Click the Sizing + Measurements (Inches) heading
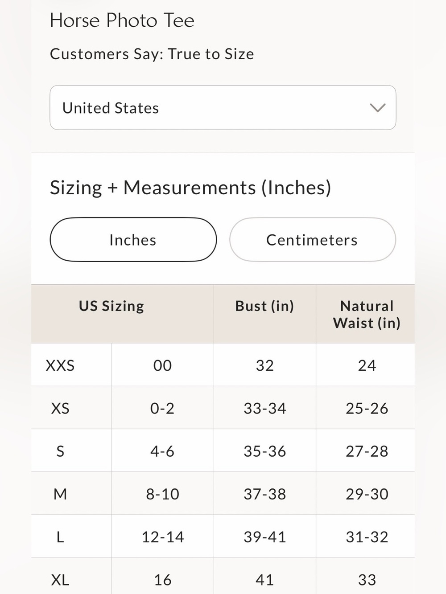 pyautogui.click(x=190, y=188)
